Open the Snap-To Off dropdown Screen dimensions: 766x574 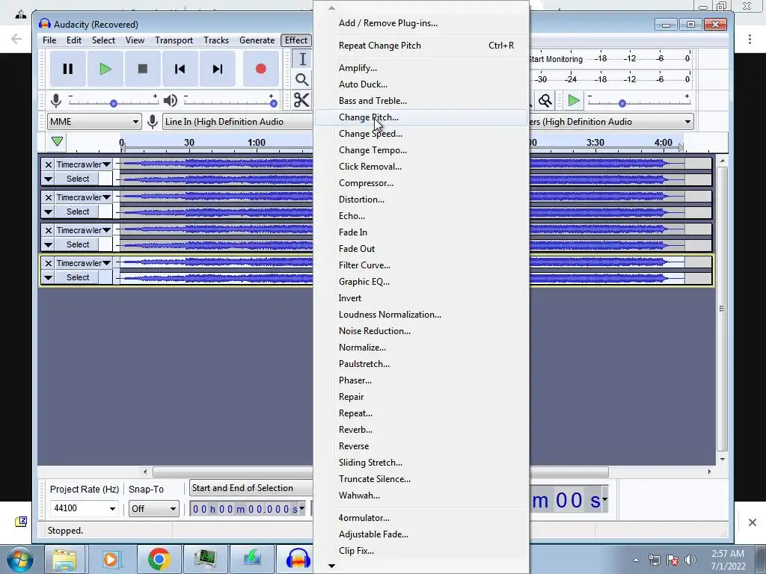(153, 508)
